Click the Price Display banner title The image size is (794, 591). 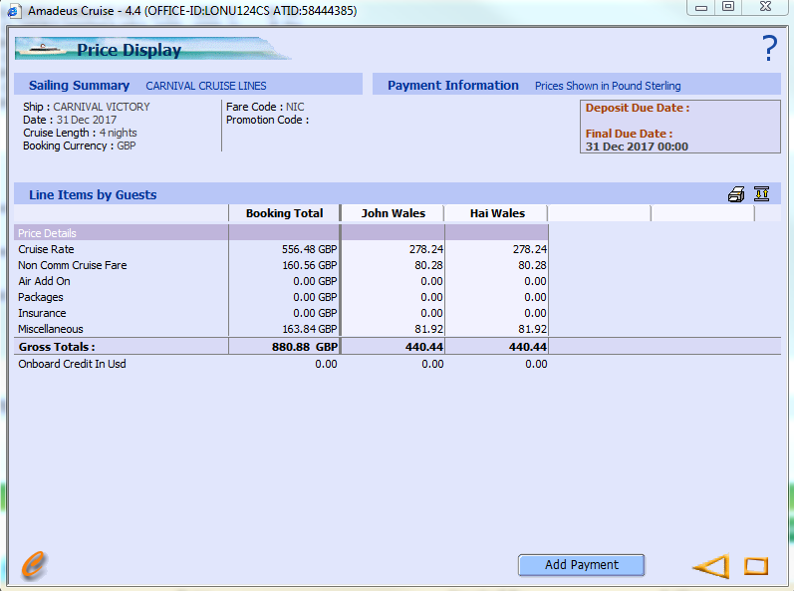pyautogui.click(x=130, y=50)
